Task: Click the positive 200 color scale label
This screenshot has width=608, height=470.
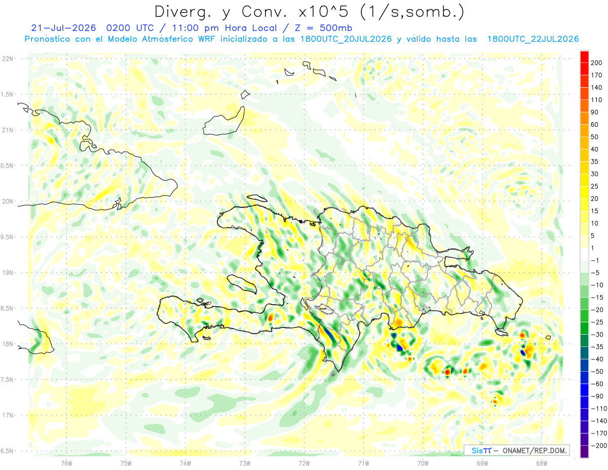Action: click(597, 63)
